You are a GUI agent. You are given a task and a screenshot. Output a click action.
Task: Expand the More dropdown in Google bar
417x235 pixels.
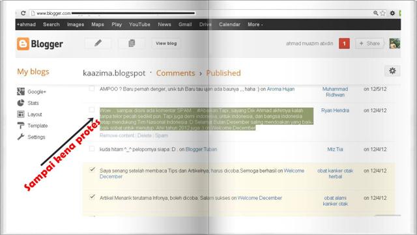255,25
